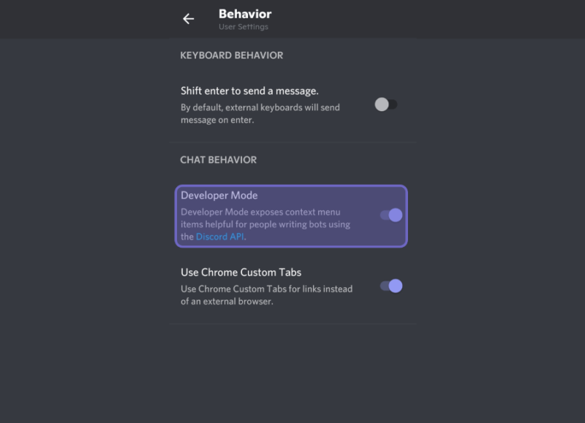The height and width of the screenshot is (423, 585).
Task: Select the KEYBOARD BEHAVIOR section header
Action: tap(232, 56)
